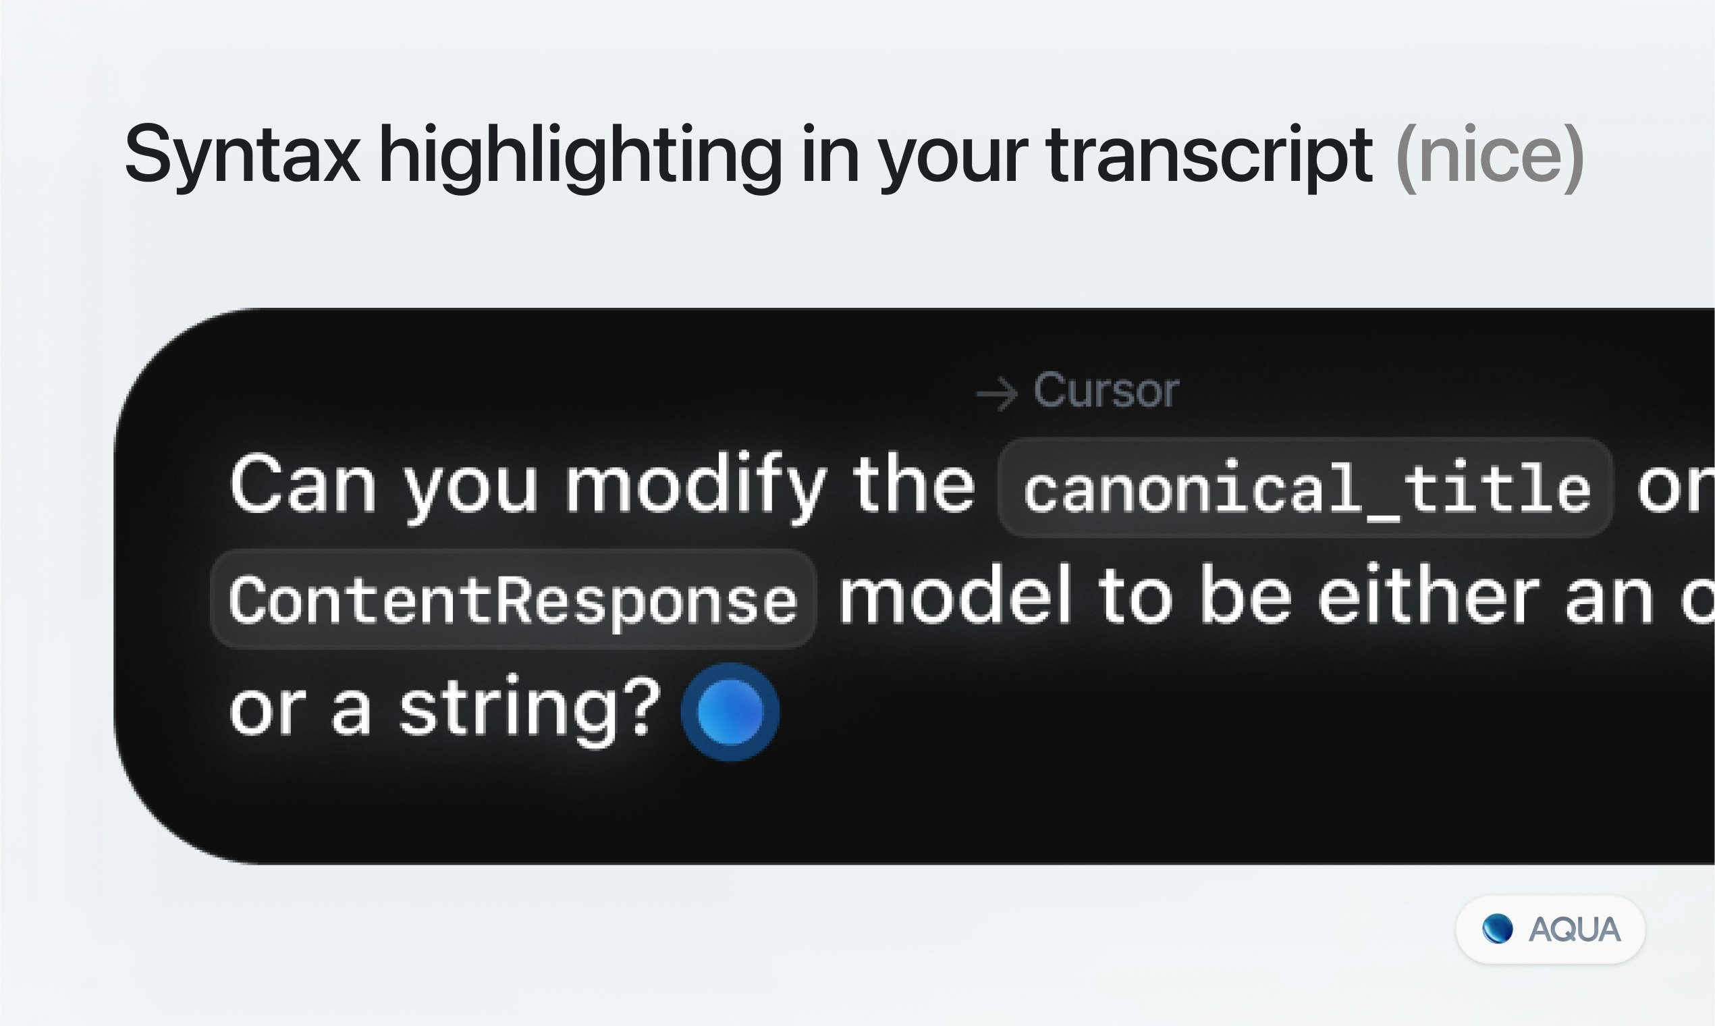Click the gray (nice) heading text
The image size is (1715, 1026).
(1490, 155)
